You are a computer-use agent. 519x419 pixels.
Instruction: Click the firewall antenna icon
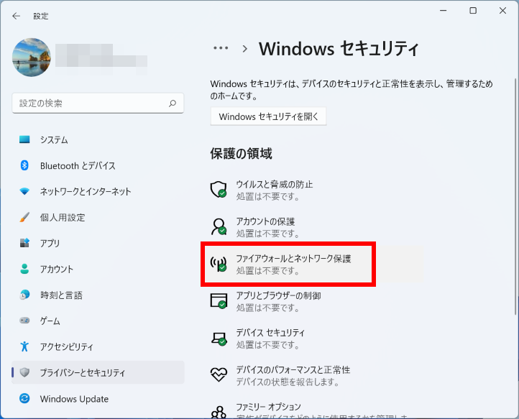click(x=219, y=264)
